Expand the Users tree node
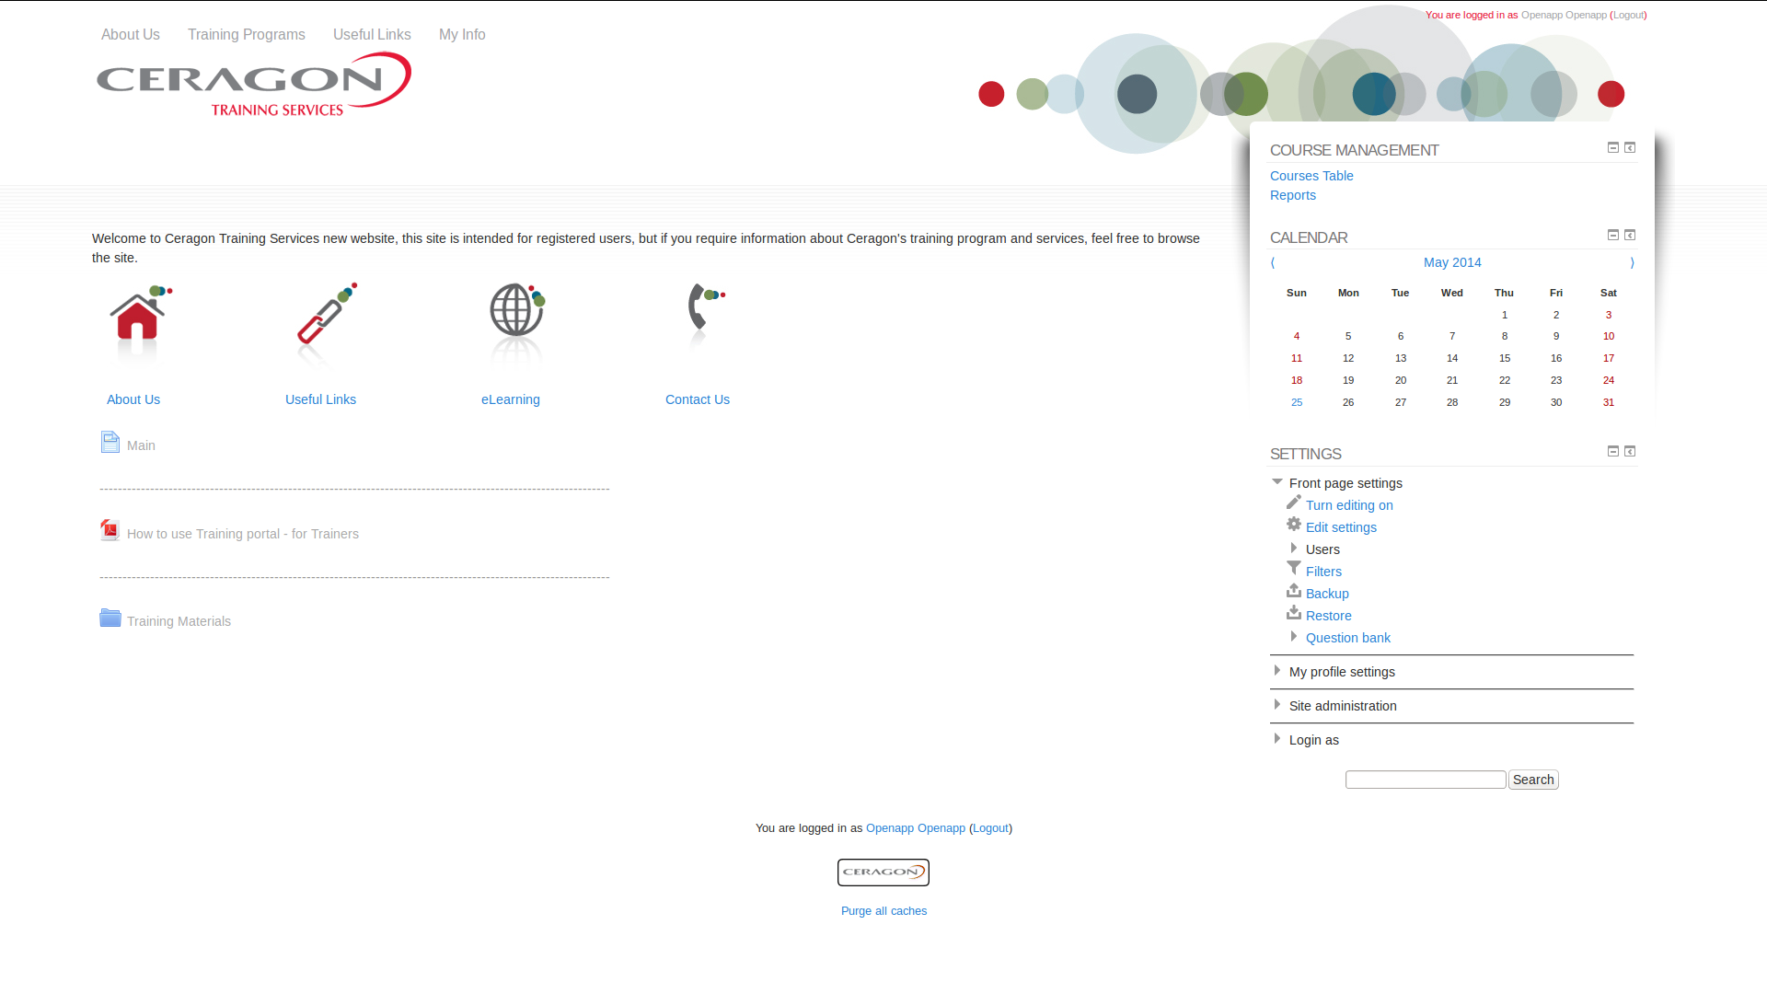Image resolution: width=1767 pixels, height=994 pixels. tap(1294, 549)
